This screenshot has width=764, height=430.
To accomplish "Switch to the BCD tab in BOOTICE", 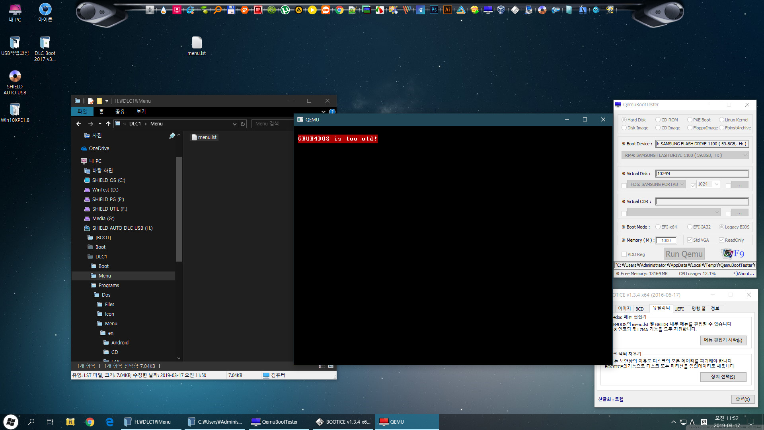I will pyautogui.click(x=639, y=309).
